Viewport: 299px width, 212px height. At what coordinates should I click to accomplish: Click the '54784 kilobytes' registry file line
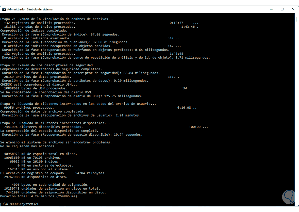point(53,173)
